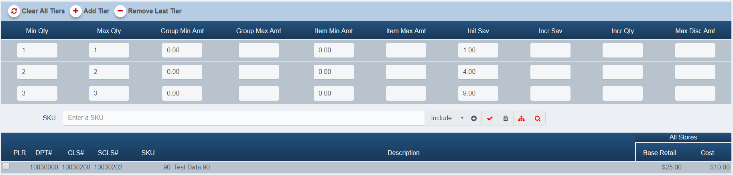Screen dimensions: 733x175
Task: Open the Include dropdown
Action: tap(445, 118)
